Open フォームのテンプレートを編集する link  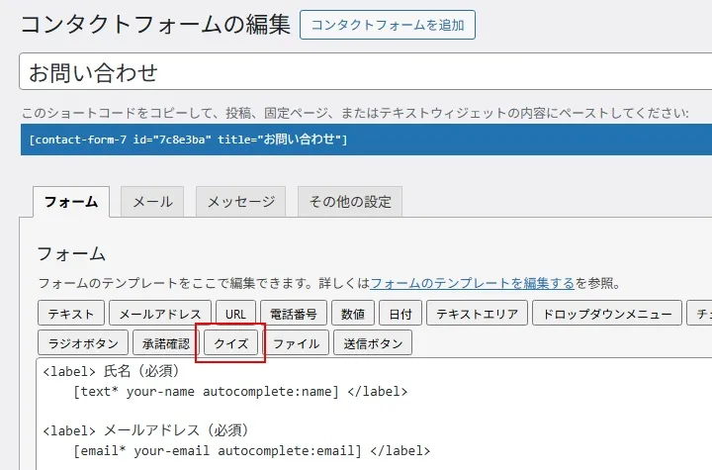[x=472, y=283]
